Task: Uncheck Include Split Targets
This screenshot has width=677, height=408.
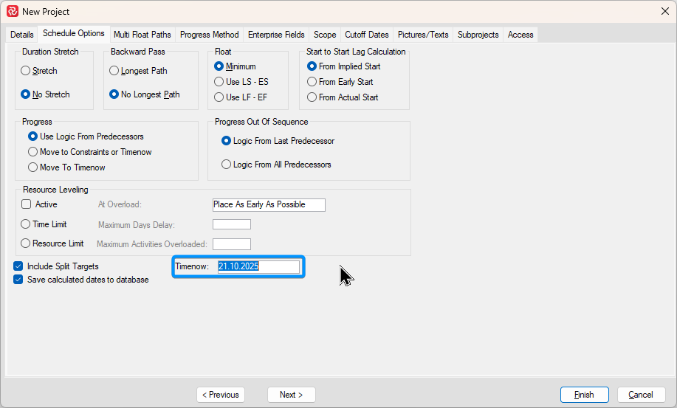Action: click(18, 266)
